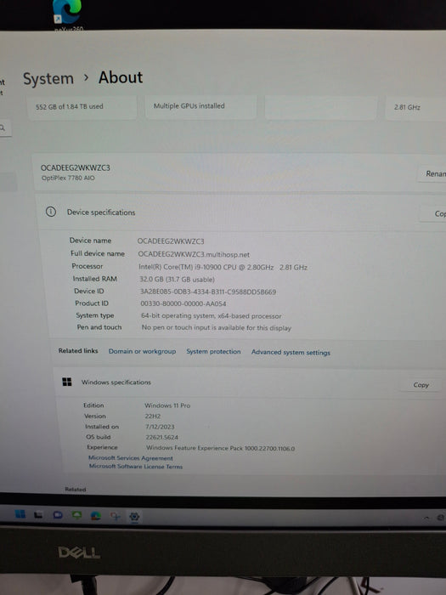The height and width of the screenshot is (595, 446).
Task: Select the full device name ending multihosp.net
Action: (x=194, y=254)
